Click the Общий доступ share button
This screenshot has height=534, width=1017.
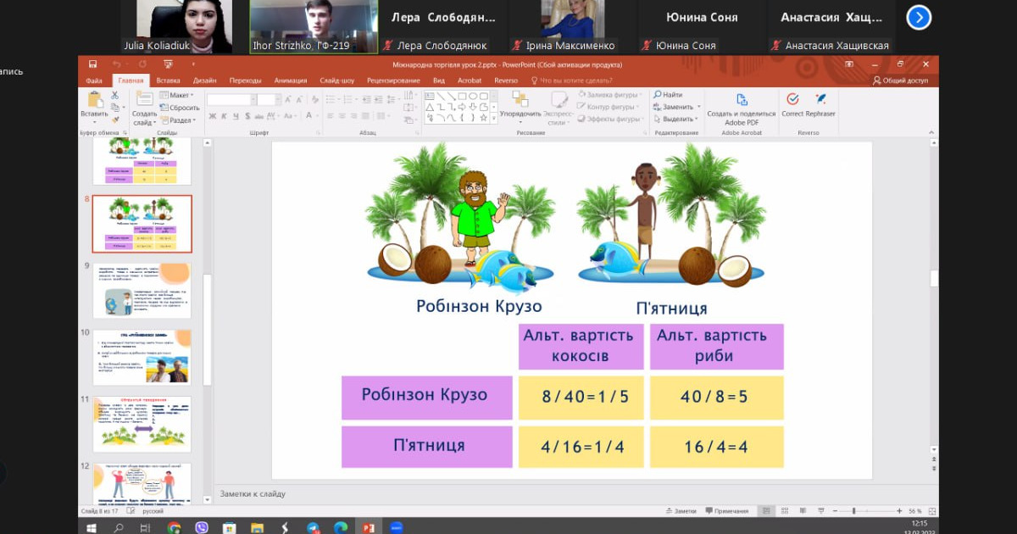coord(900,81)
